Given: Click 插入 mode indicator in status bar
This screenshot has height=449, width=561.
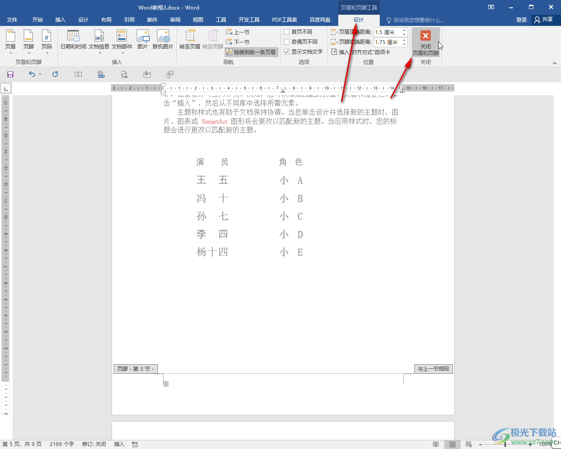Looking at the screenshot, I should [x=119, y=444].
